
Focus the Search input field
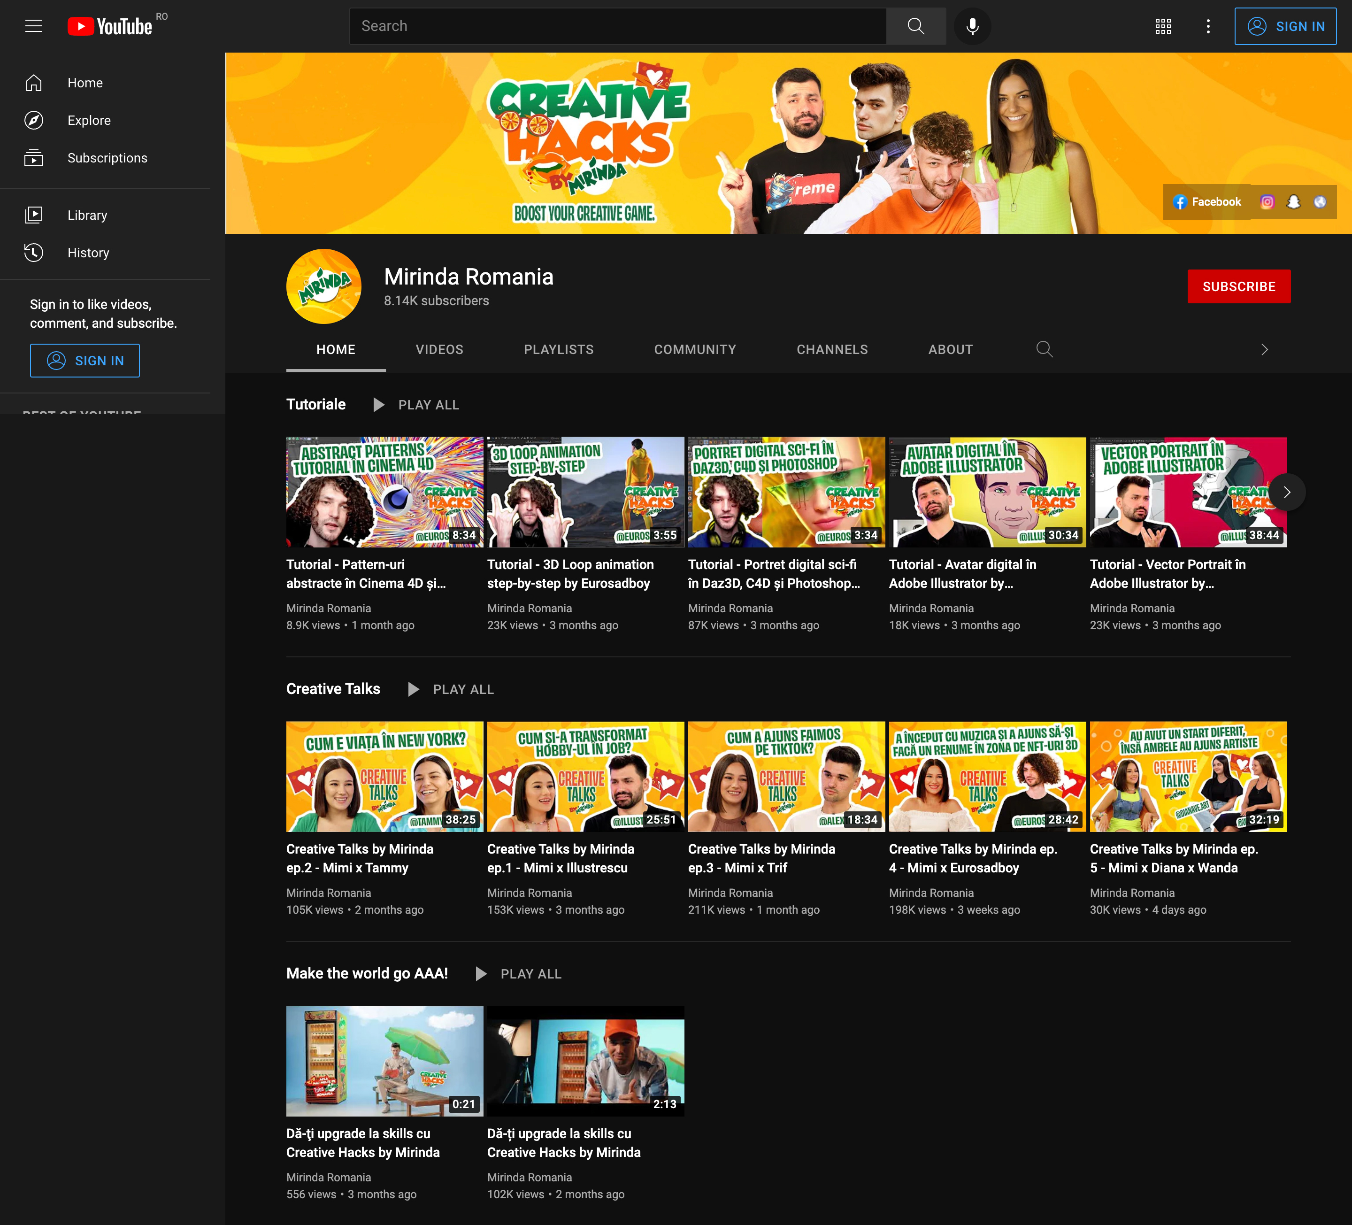click(x=618, y=26)
